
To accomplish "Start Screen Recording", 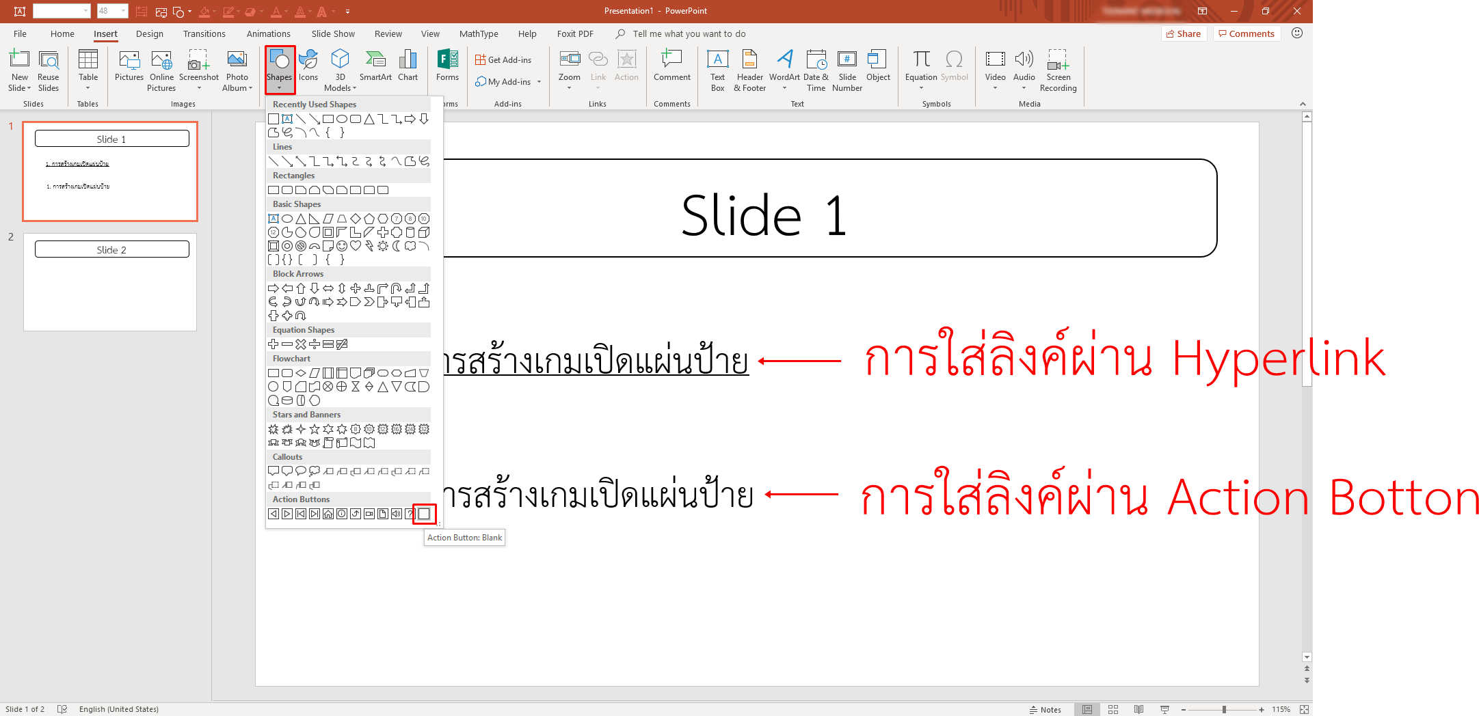I will pos(1058,70).
